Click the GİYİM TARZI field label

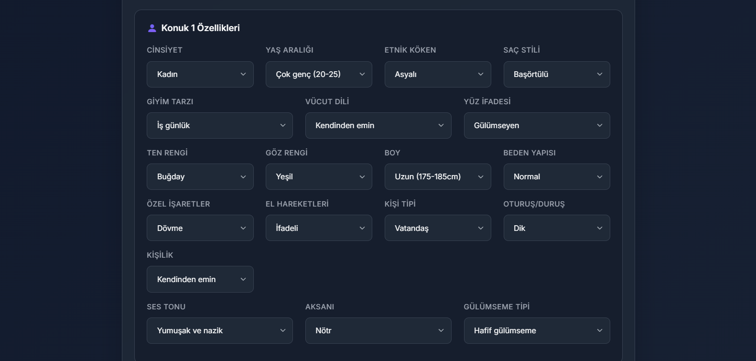(170, 101)
